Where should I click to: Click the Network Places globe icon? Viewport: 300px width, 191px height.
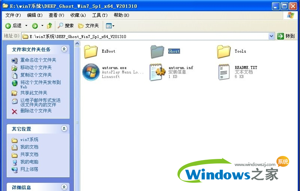coord(15,170)
